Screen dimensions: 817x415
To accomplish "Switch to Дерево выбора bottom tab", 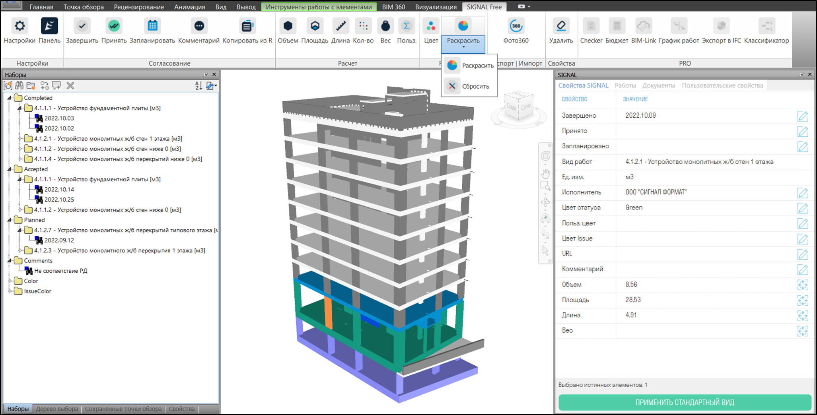I will pyautogui.click(x=57, y=409).
